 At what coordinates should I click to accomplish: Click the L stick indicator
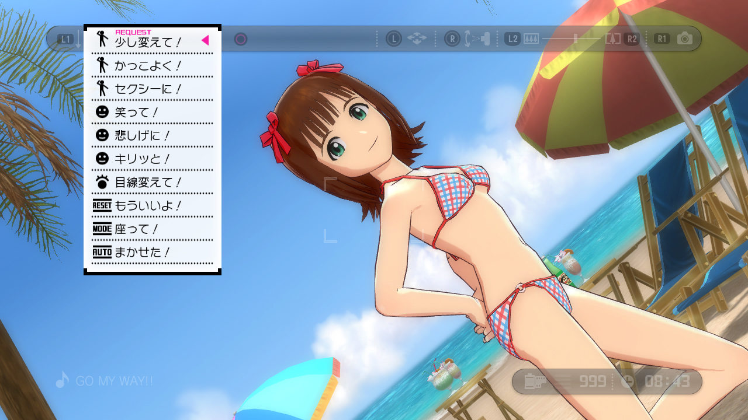pos(394,39)
